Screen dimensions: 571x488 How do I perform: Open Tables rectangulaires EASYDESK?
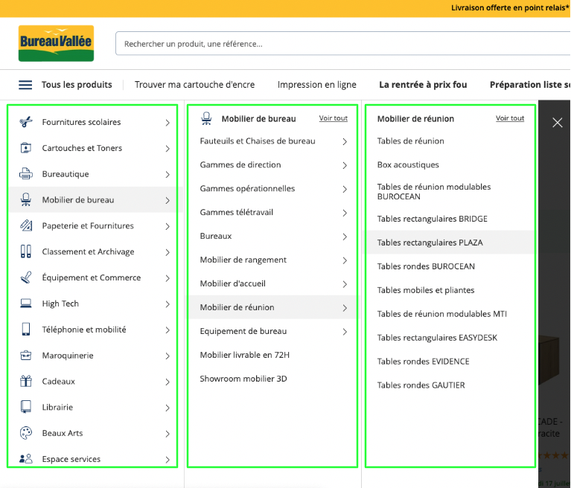(x=437, y=338)
